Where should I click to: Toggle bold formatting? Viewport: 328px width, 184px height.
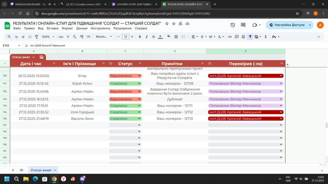point(140,37)
